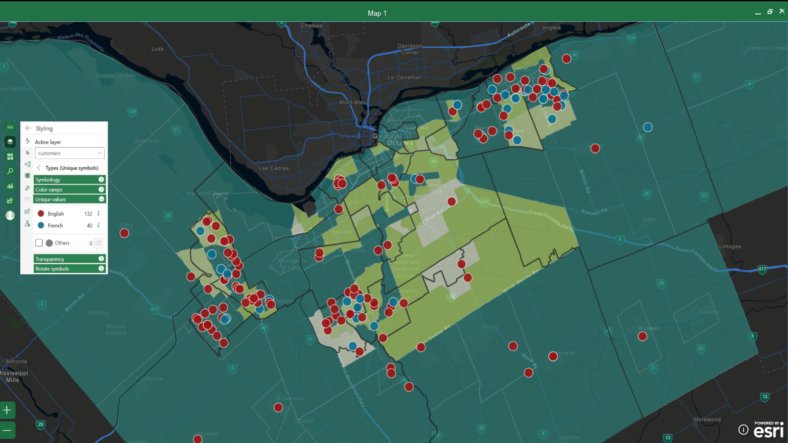This screenshot has height=443, width=788.
Task: Click the Share icon in the sidebar
Action: (x=10, y=201)
